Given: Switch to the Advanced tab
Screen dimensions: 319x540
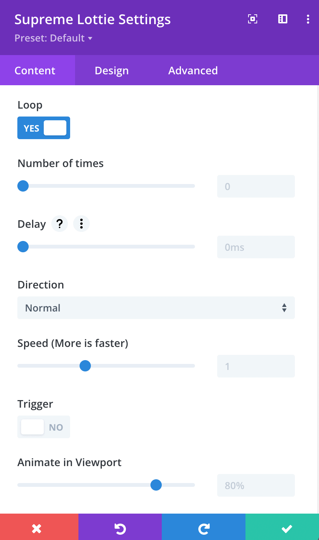Looking at the screenshot, I should (193, 71).
